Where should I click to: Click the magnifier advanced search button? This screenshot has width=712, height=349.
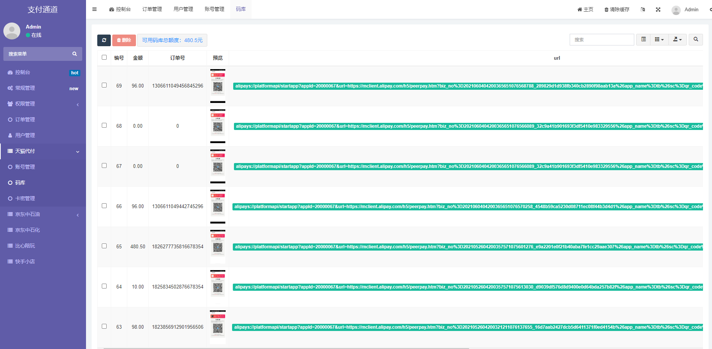(695, 39)
